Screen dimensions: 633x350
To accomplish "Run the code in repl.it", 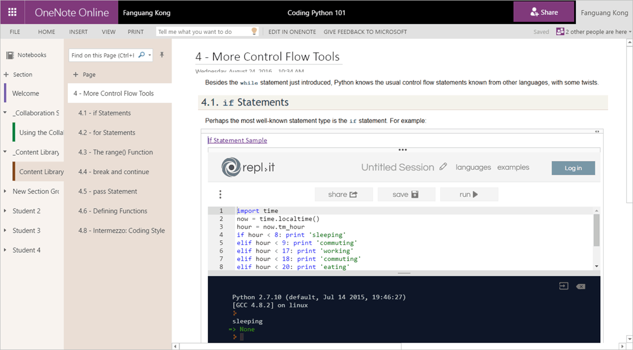I will point(469,194).
